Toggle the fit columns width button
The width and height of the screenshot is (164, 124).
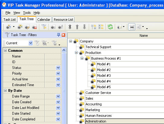[132, 27]
